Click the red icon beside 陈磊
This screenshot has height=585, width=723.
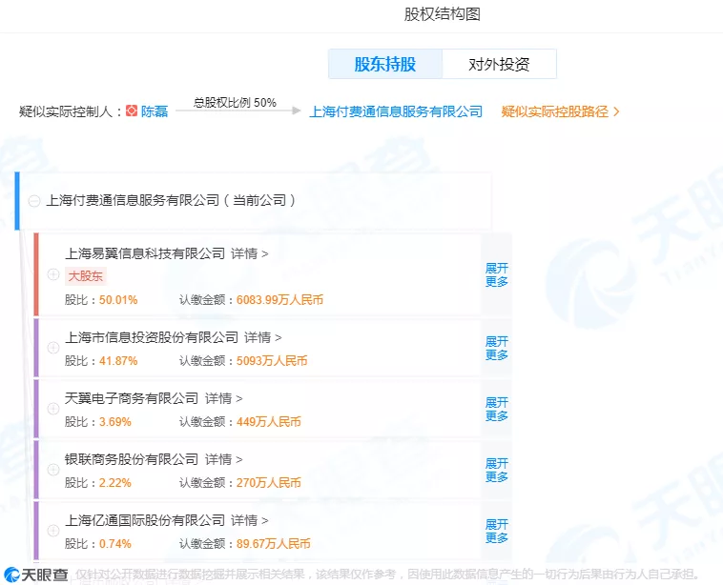(132, 111)
